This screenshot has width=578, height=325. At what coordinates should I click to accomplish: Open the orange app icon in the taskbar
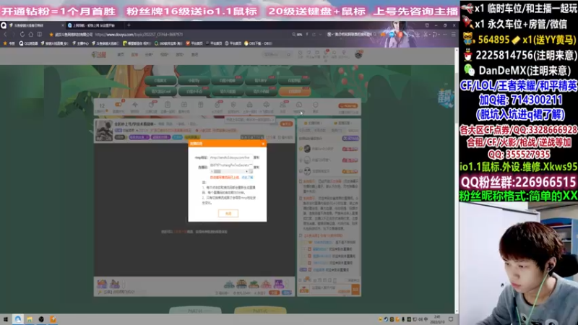click(x=53, y=319)
